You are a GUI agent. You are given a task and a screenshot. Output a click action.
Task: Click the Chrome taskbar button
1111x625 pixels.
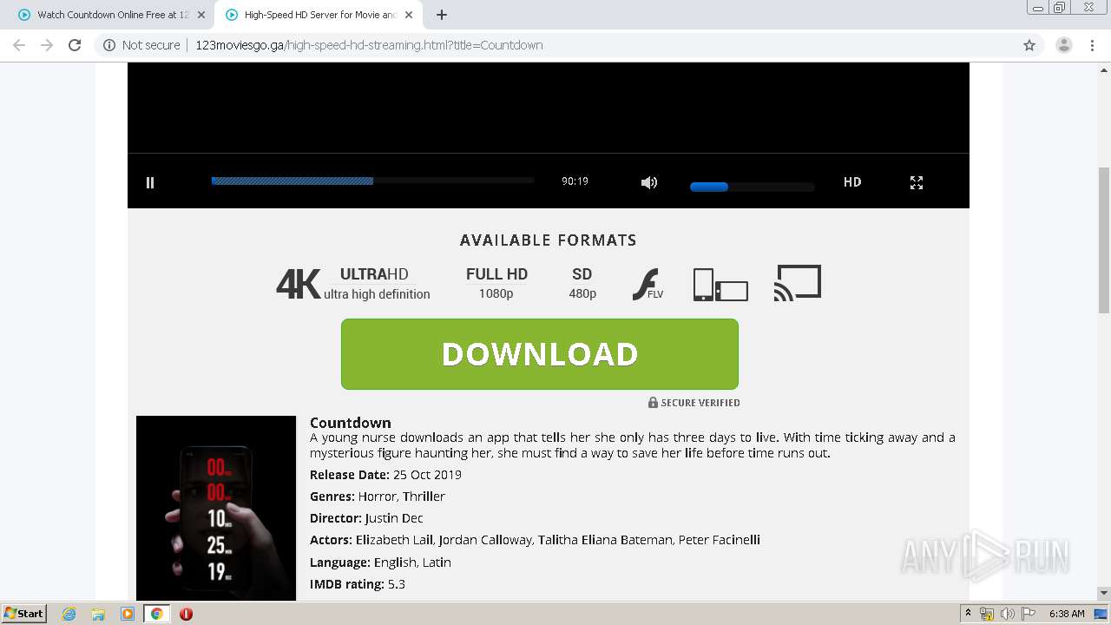[x=156, y=614]
